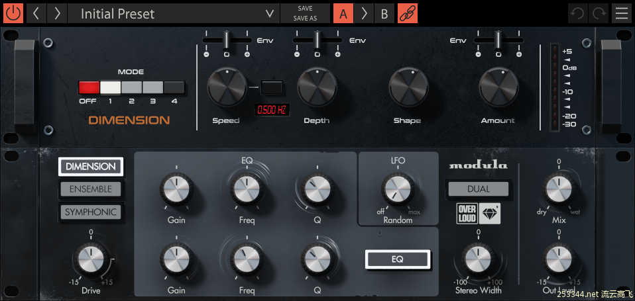Set the MODE switch to OFF
The width and height of the screenshot is (635, 301).
click(x=89, y=87)
